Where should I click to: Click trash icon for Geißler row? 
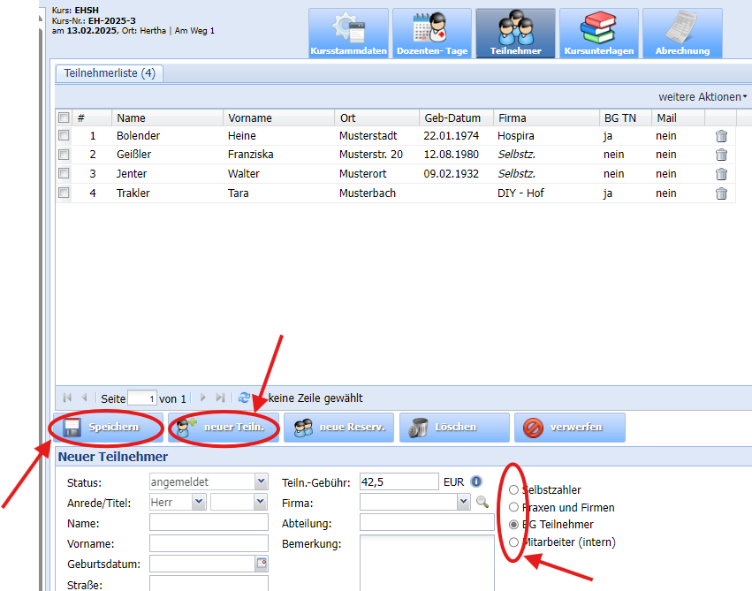click(x=721, y=155)
